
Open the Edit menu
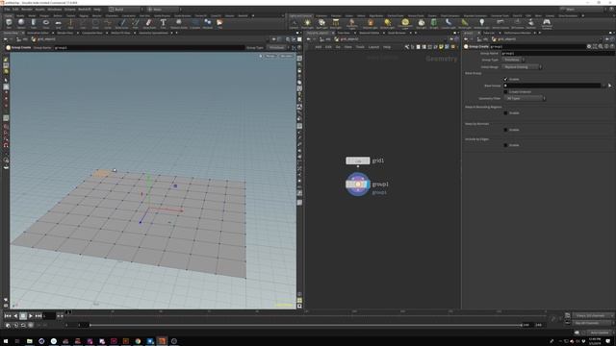(x=15, y=9)
